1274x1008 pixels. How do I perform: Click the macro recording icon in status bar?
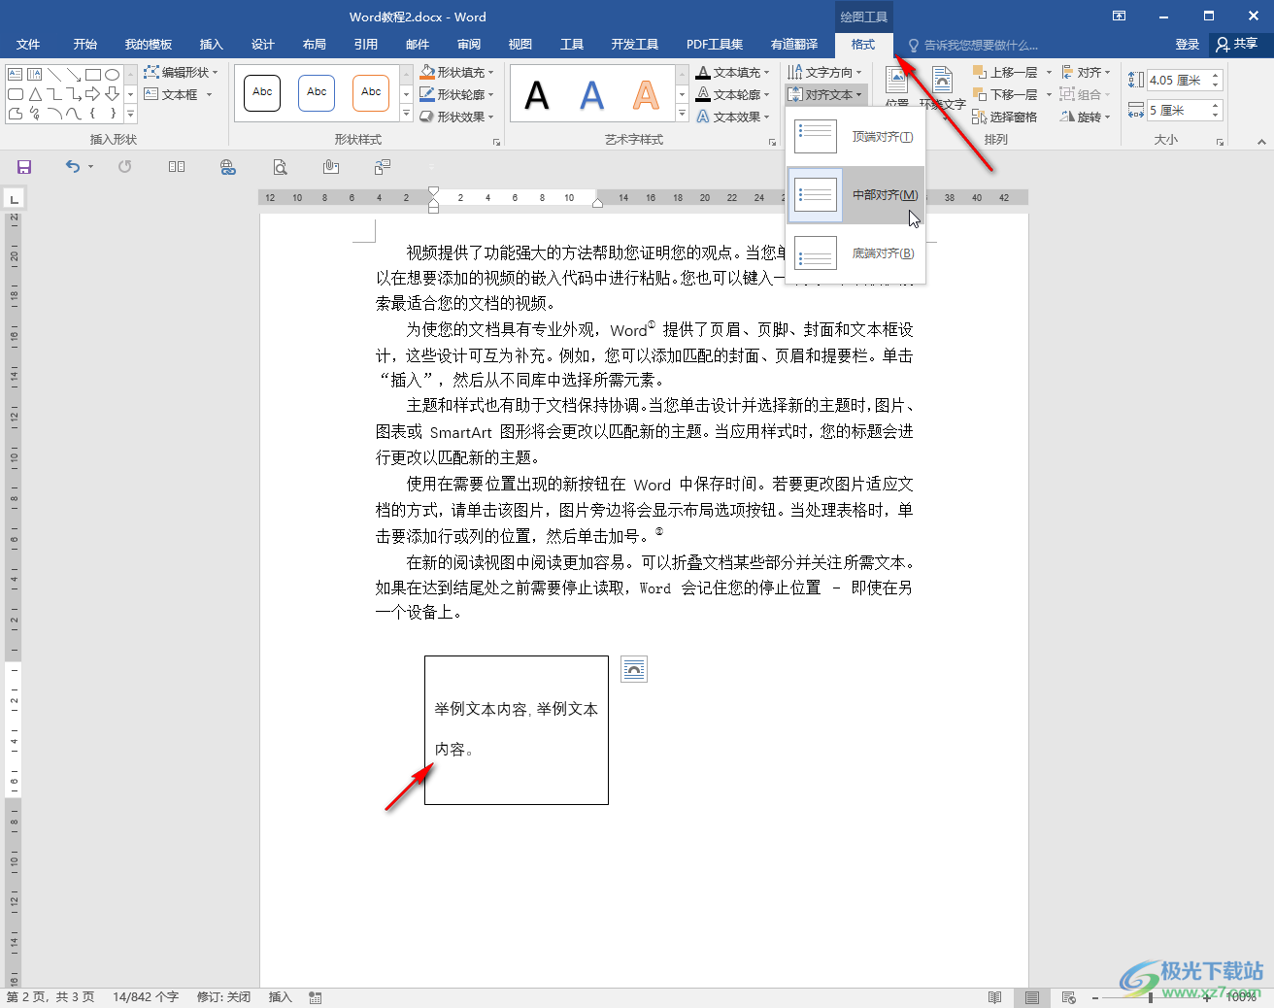[316, 997]
